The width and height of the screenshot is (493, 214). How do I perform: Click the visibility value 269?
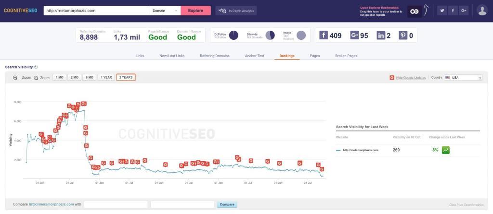[396, 150]
